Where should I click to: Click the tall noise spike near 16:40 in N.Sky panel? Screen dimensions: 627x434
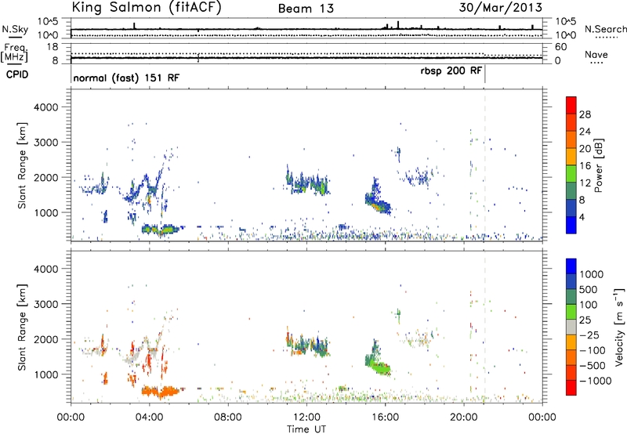pyautogui.click(x=398, y=25)
